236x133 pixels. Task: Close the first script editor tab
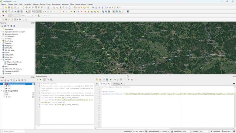109,84
